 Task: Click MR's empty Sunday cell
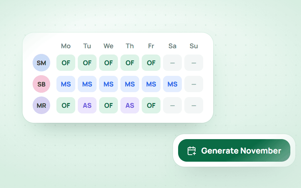tap(194, 105)
